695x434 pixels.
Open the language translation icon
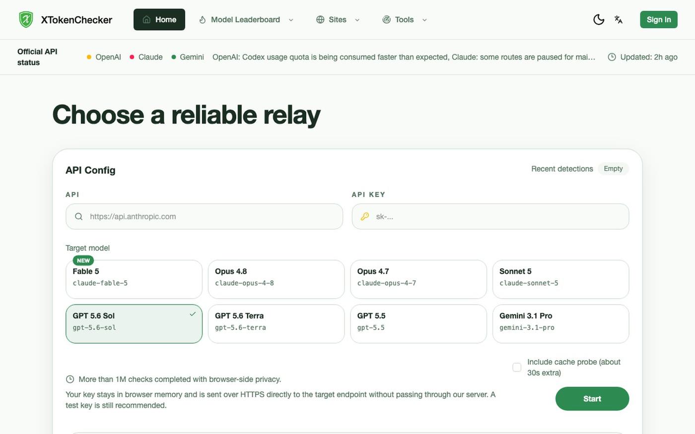coord(619,19)
